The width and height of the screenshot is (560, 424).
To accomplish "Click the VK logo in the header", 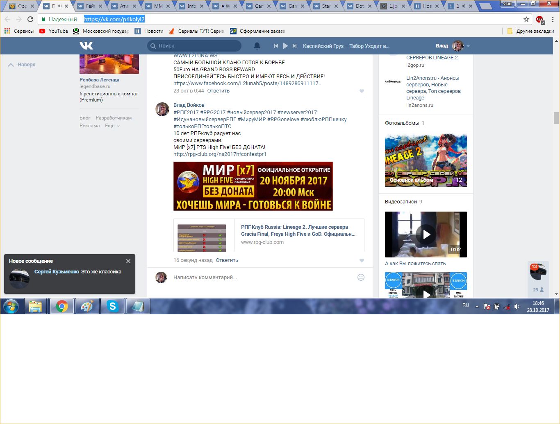I will coord(86,46).
